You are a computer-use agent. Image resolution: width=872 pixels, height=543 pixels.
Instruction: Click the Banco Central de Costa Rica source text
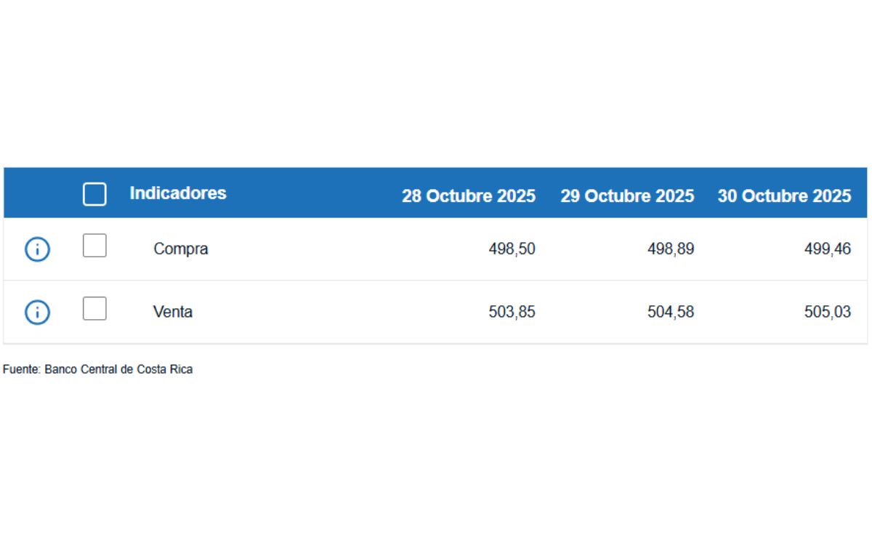pyautogui.click(x=98, y=369)
